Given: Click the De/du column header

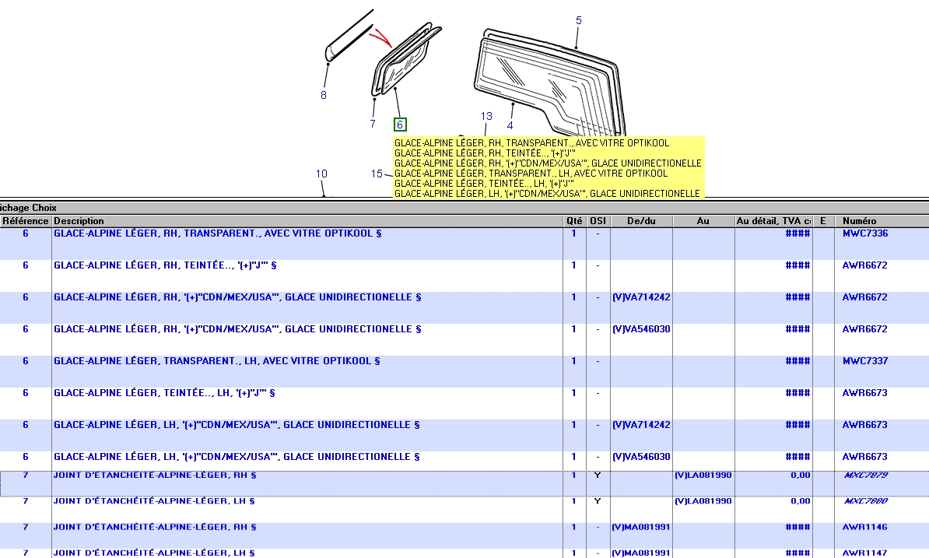Looking at the screenshot, I should click(x=640, y=221).
